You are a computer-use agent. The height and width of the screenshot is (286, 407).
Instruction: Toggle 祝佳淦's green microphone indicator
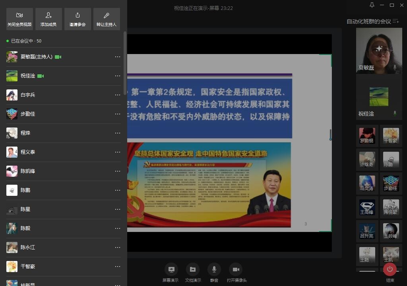pos(395,114)
